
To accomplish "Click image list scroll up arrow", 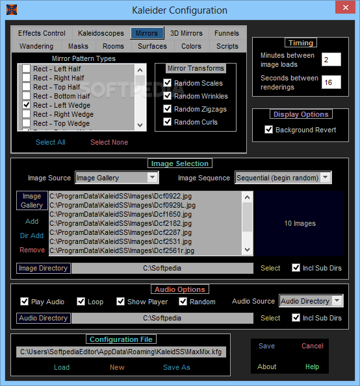I will click(248, 197).
